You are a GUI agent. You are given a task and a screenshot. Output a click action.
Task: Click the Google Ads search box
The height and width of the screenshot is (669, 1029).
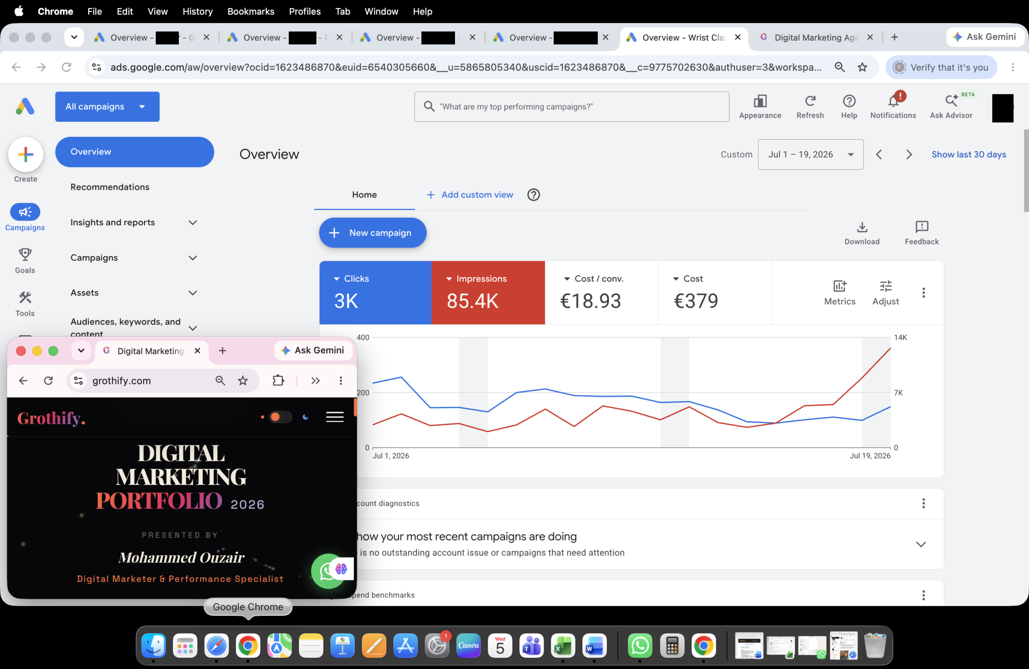point(572,107)
